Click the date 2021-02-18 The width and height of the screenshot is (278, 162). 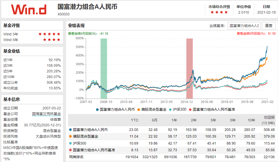click(x=266, y=12)
